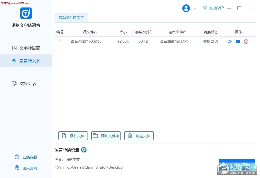Open output folder icon in the row
The image size is (260, 178).
[x=238, y=42]
